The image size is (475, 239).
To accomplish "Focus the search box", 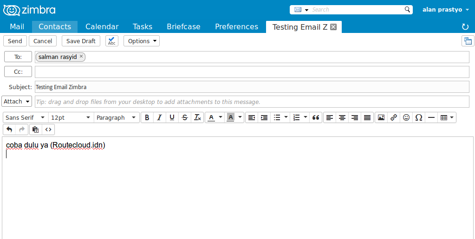I will pos(357,10).
